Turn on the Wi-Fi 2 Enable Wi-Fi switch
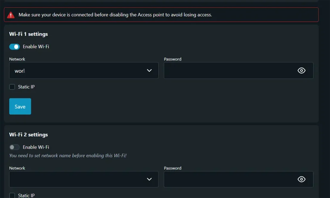This screenshot has height=198, width=330. click(x=15, y=147)
